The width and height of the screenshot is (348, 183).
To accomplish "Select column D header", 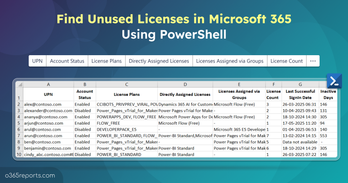I will [x=185, y=84].
